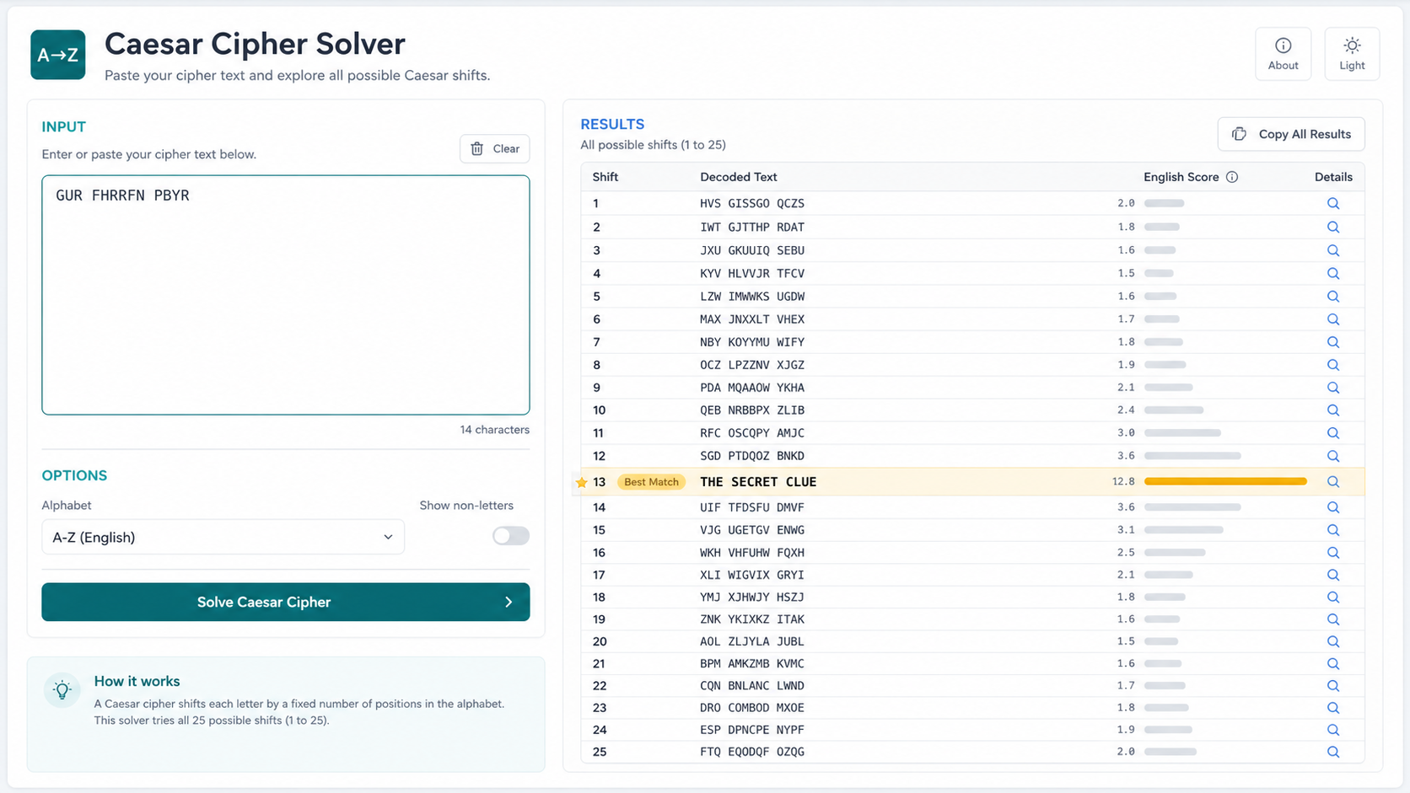Open details for shift 19 row
This screenshot has height=793, width=1410.
click(1333, 619)
